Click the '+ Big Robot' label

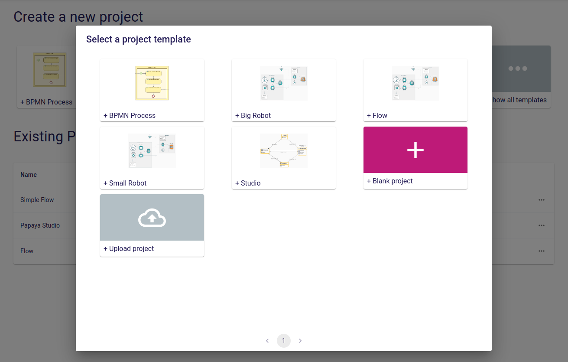pyautogui.click(x=253, y=115)
